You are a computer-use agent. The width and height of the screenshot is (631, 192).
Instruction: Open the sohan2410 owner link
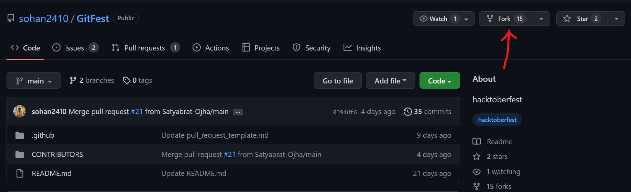(x=44, y=19)
